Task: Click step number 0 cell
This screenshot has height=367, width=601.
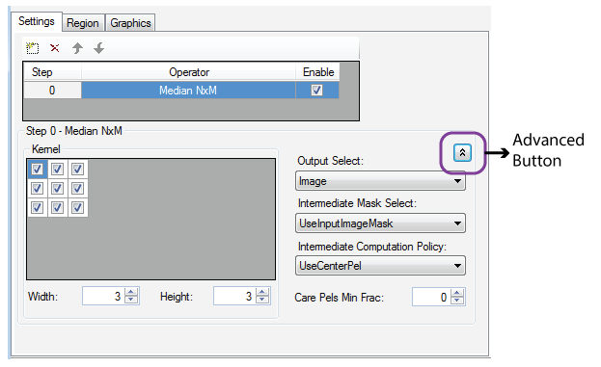Action: (x=52, y=91)
